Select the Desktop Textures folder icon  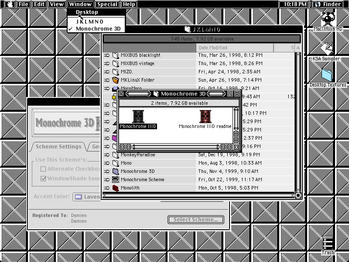(327, 75)
